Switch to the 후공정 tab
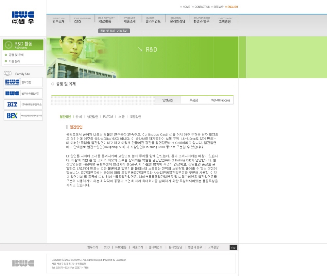 click(x=194, y=100)
